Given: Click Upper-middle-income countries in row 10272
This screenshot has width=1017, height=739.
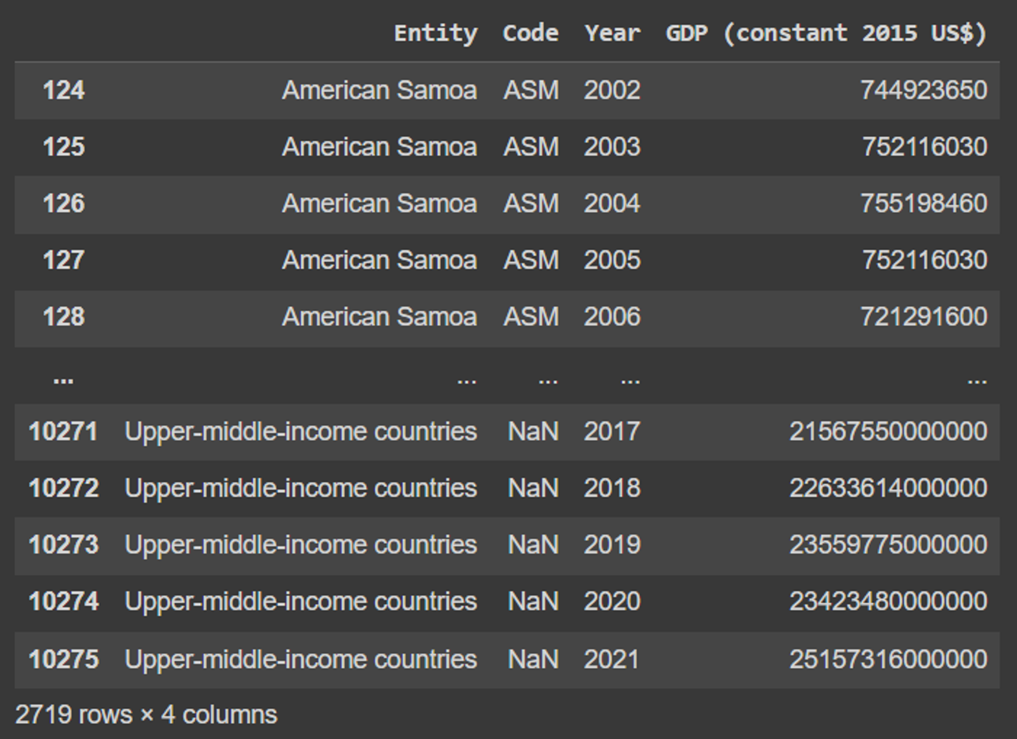Looking at the screenshot, I should point(301,488).
